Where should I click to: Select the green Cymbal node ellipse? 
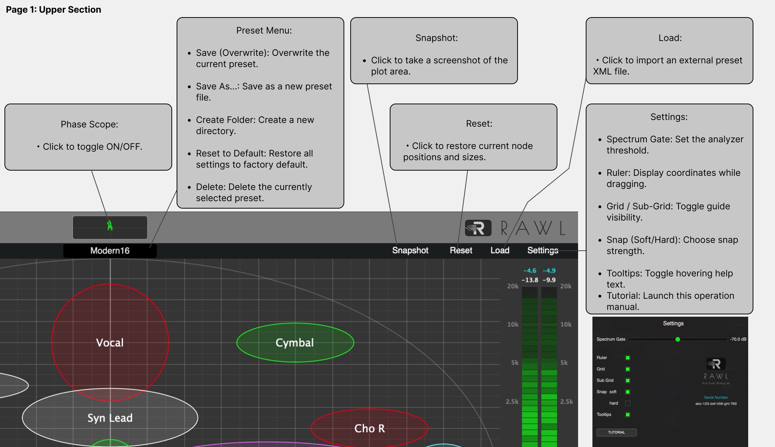(295, 342)
